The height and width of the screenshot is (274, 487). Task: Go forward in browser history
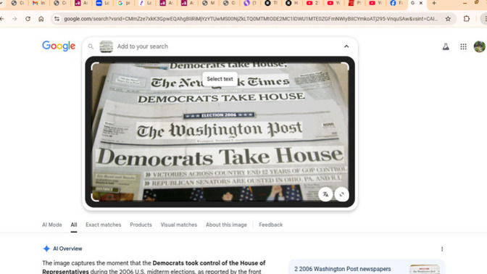point(14,19)
